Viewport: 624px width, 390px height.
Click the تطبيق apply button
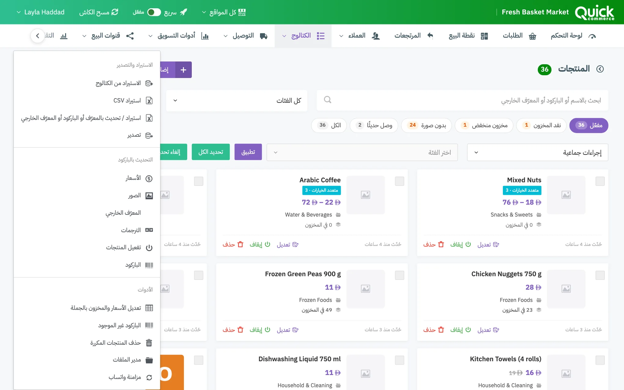[248, 152]
